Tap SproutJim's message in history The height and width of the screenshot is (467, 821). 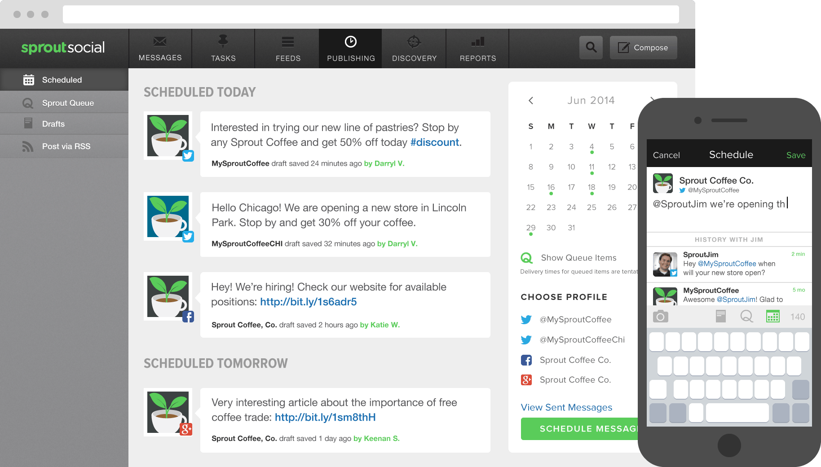(x=729, y=264)
